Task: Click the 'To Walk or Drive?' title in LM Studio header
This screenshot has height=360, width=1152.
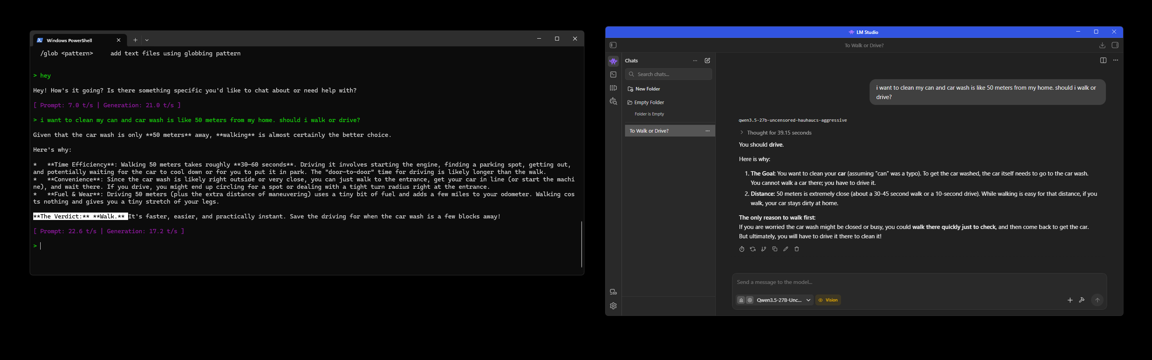Action: [x=864, y=46]
